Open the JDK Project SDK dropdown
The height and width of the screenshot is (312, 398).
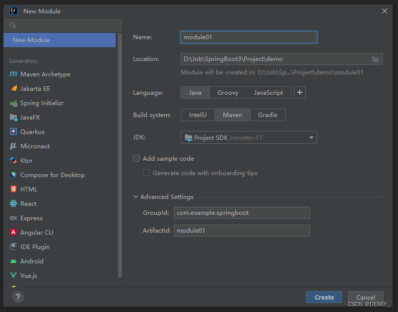[249, 137]
